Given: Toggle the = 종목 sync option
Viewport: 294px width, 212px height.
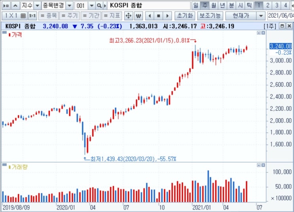Looking at the screenshot, I should (x=48, y=16).
